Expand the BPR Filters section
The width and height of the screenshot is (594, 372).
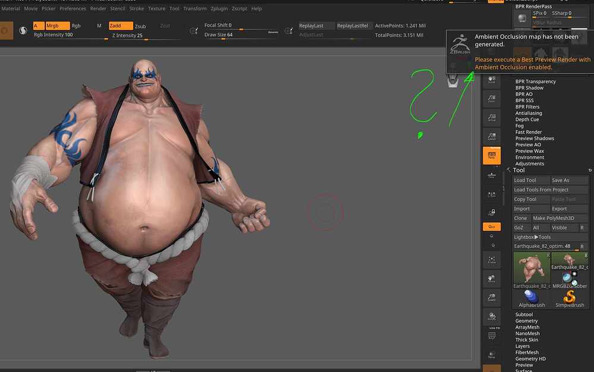[x=527, y=107]
